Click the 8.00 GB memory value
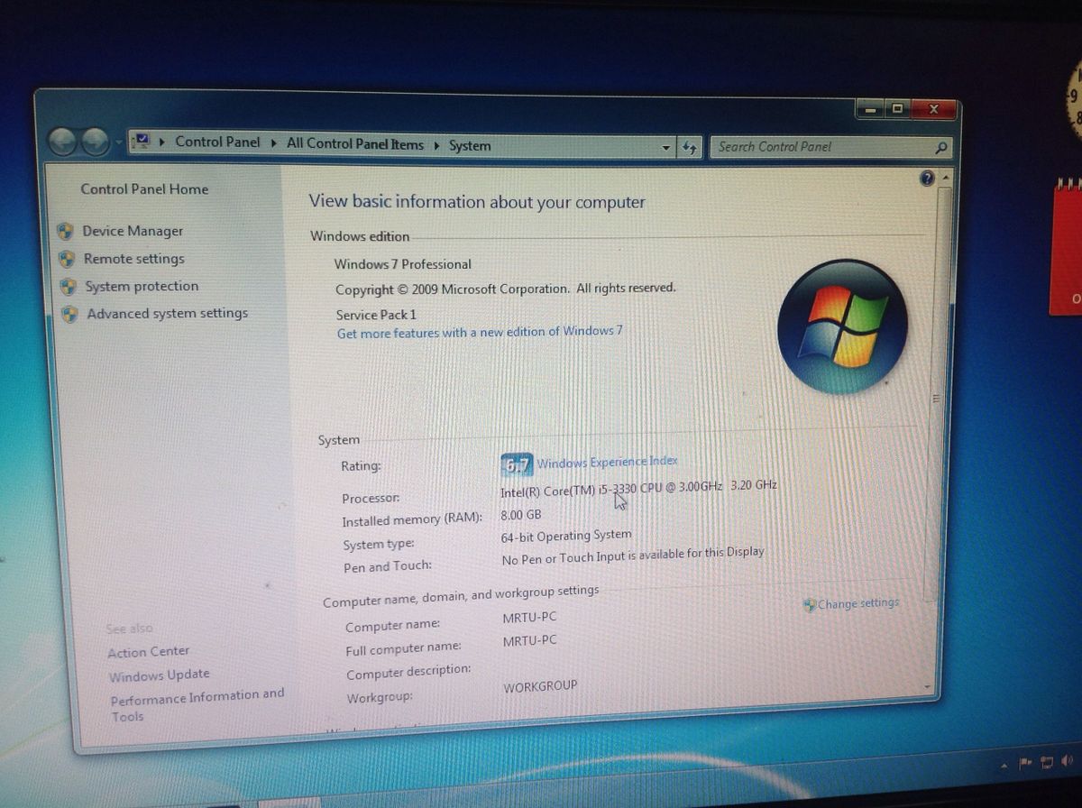This screenshot has width=1082, height=808. coord(521,515)
